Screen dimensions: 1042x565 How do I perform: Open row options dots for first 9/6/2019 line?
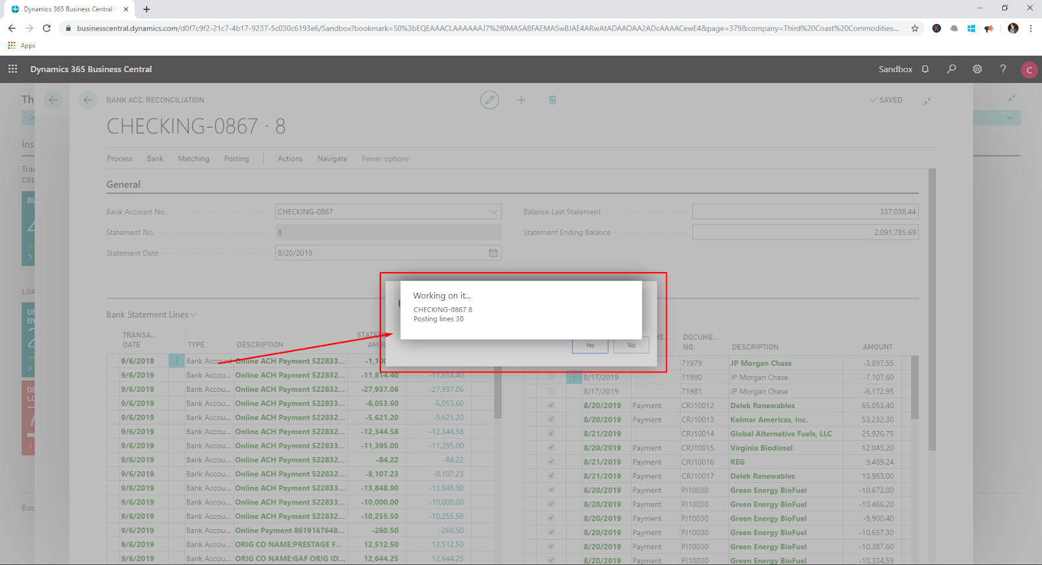coord(176,361)
